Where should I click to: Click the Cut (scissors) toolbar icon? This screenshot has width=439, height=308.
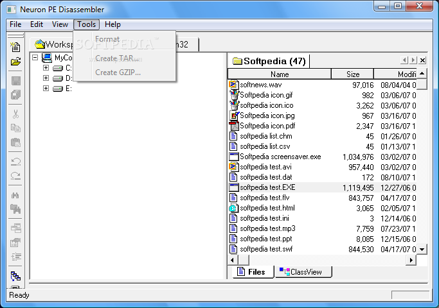click(15, 114)
